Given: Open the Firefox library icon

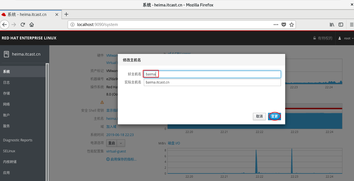Looking at the screenshot, I should coord(332,25).
